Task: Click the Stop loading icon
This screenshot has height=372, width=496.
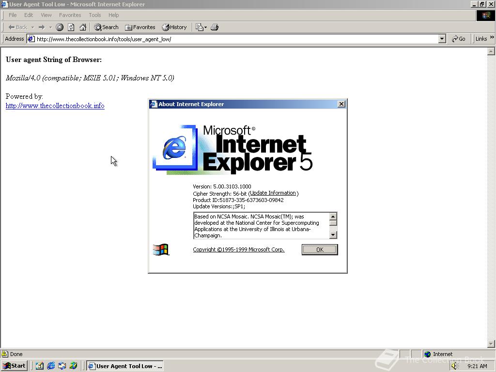Action: [60, 27]
